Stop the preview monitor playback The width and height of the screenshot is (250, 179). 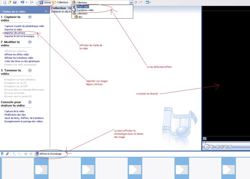(x=212, y=147)
